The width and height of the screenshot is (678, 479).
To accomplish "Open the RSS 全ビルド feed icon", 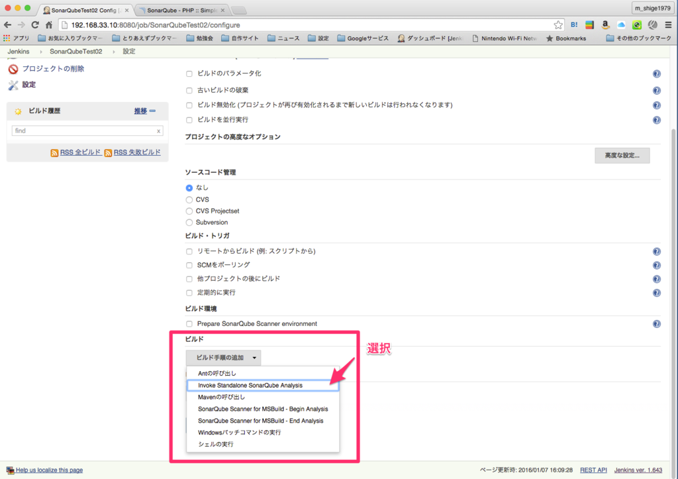I will pyautogui.click(x=54, y=153).
